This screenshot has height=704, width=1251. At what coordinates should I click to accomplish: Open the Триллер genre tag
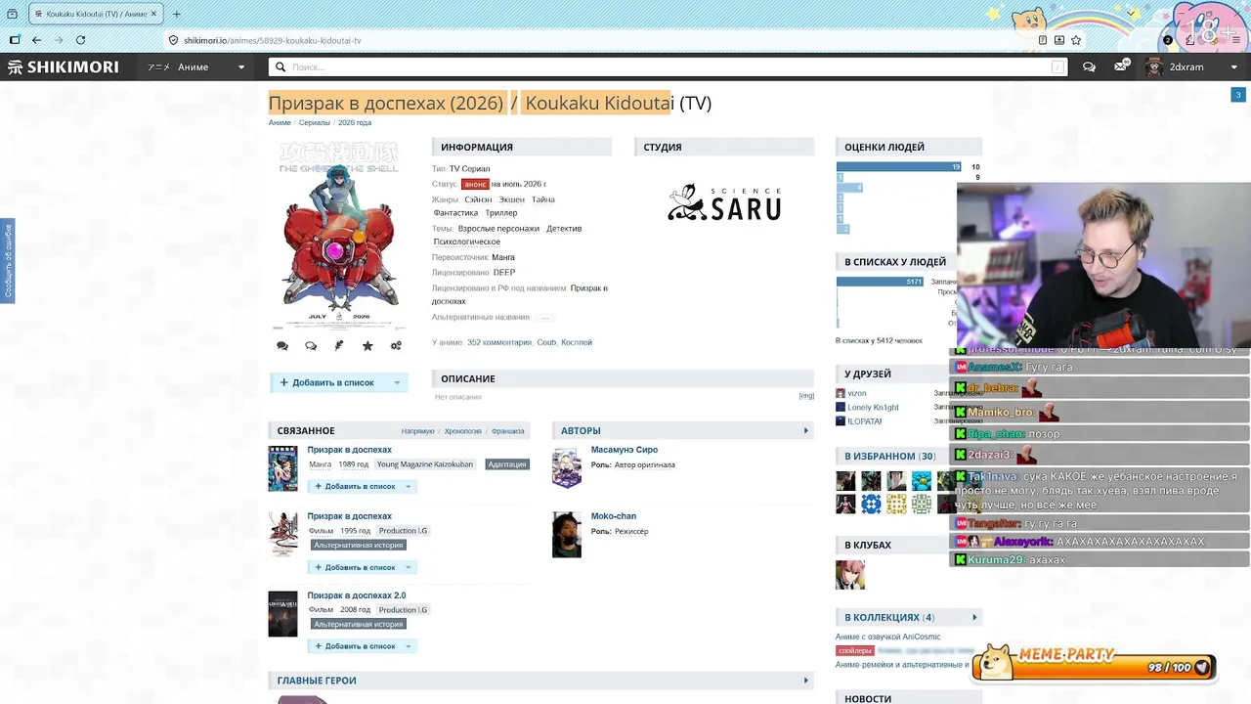(501, 213)
